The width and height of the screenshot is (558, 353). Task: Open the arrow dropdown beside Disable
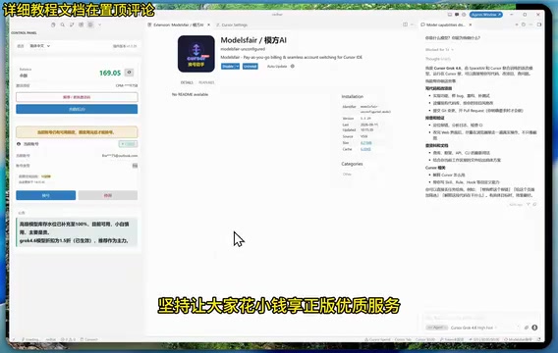coord(238,67)
